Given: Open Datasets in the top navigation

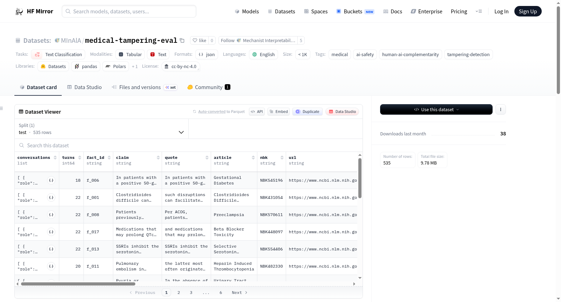Looking at the screenshot, I should [x=281, y=12].
